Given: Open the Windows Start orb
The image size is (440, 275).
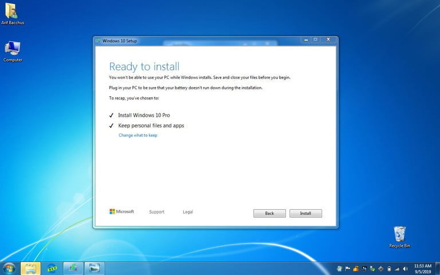Looking at the screenshot, I should point(9,269).
